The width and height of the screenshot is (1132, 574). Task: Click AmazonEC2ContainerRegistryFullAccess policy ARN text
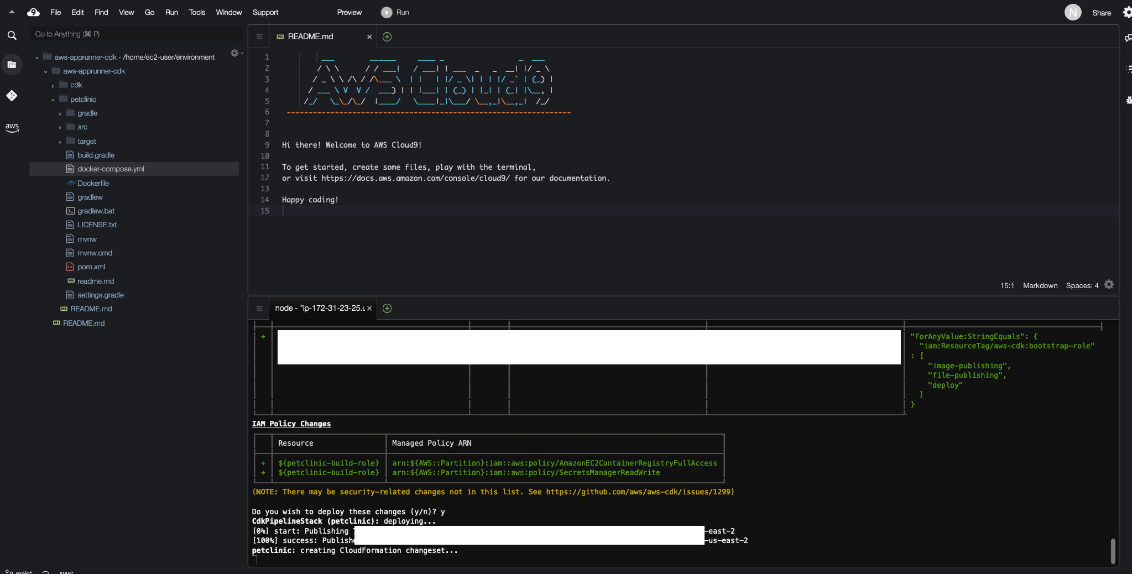[555, 463]
